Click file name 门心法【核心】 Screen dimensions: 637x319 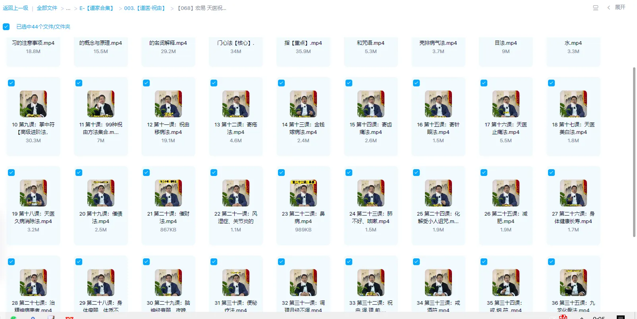[235, 43]
